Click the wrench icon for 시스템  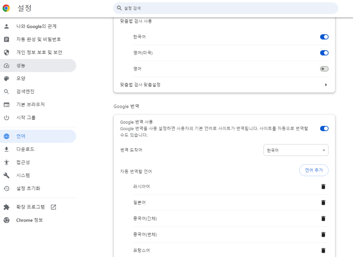7,175
